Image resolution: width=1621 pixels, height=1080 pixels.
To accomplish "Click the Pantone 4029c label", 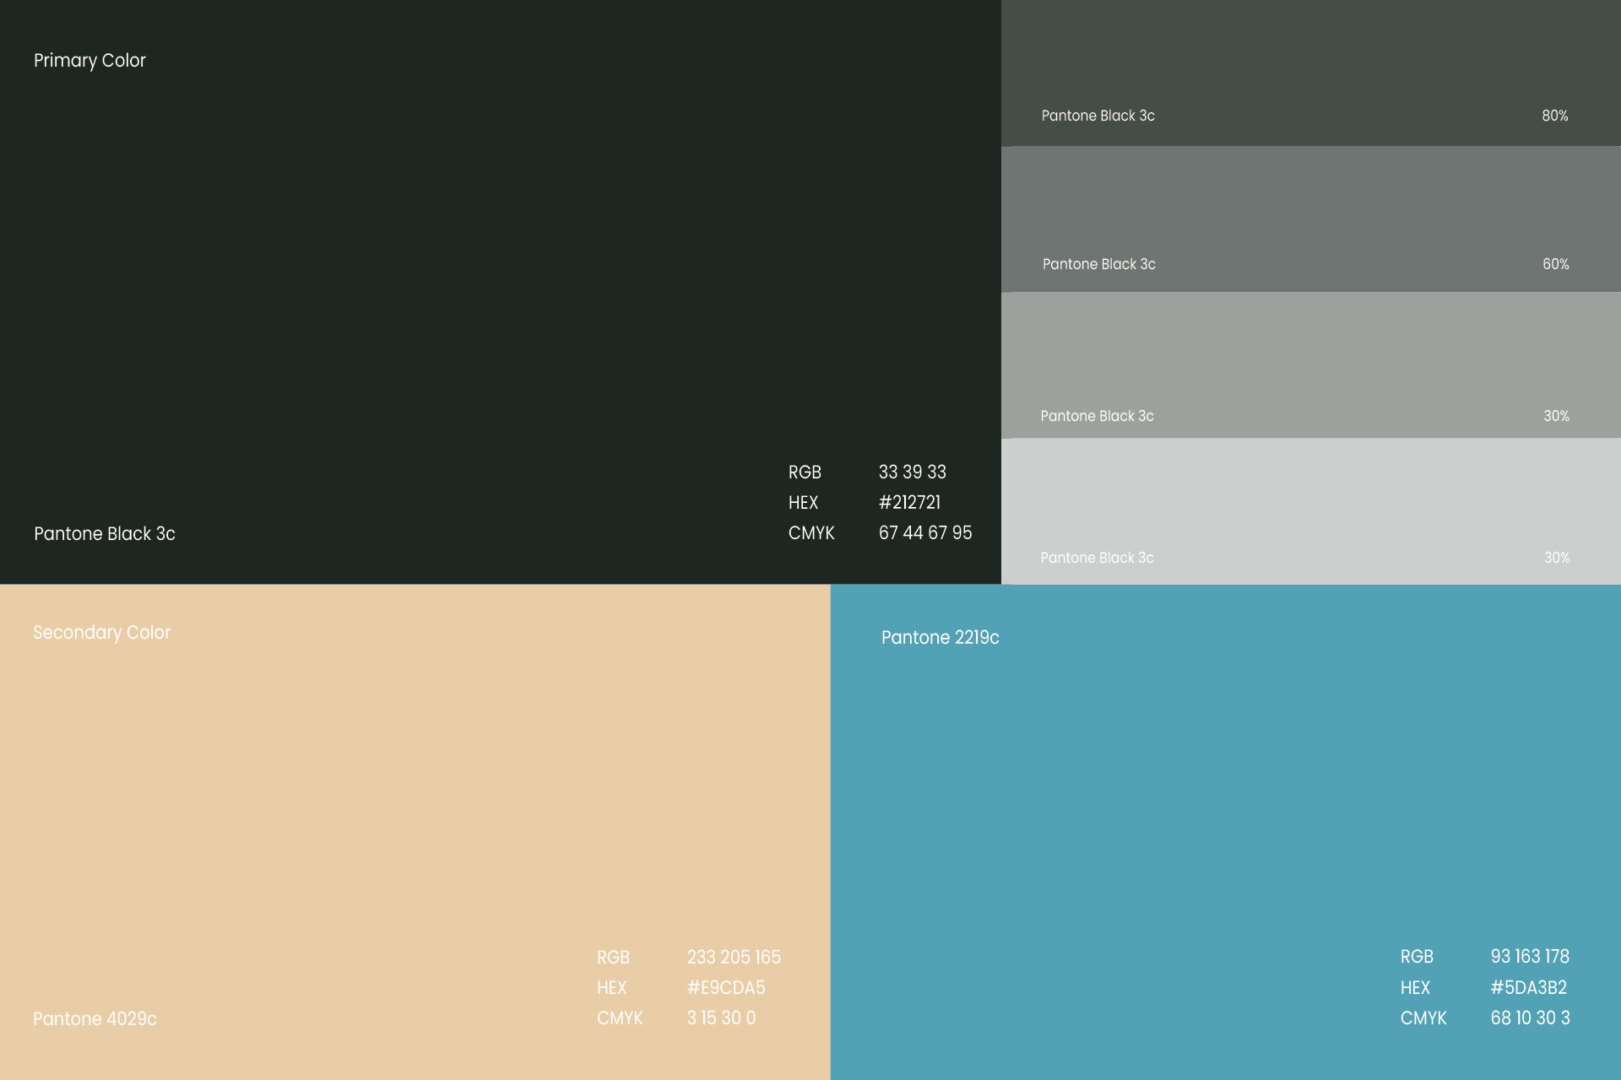I will point(95,1019).
